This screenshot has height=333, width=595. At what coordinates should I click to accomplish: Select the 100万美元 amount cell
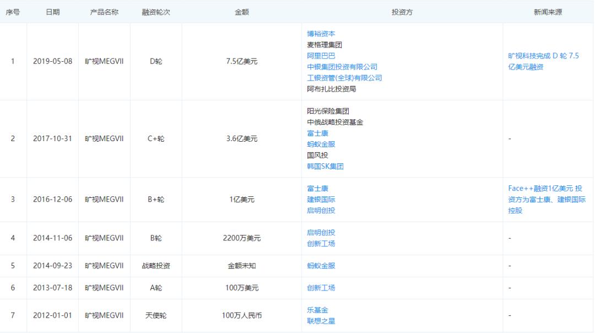click(241, 288)
